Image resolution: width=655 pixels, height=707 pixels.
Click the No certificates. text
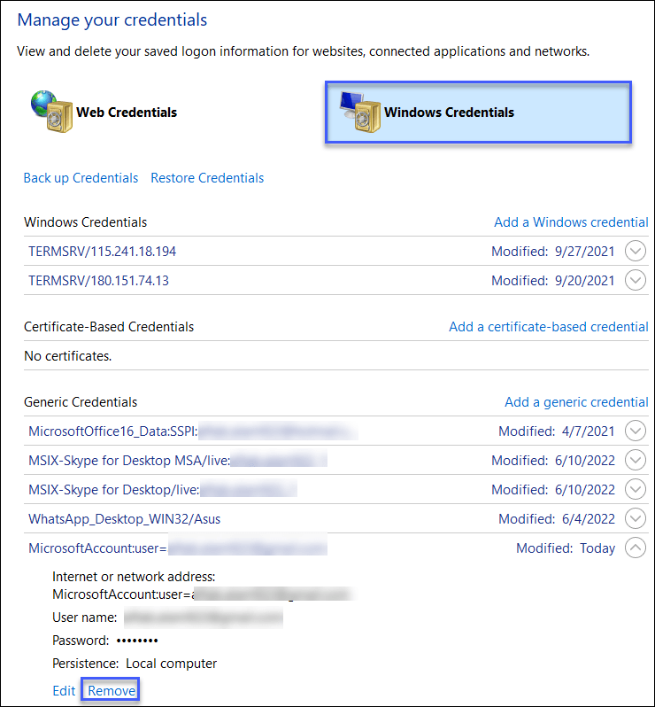pyautogui.click(x=67, y=356)
